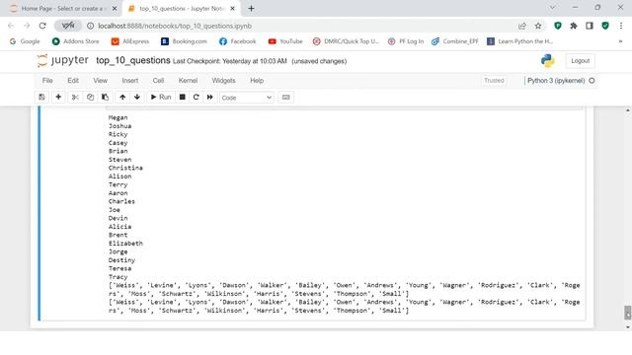Rename notebook via top_10_questions title
Viewport: 632px width, 355px height.
tap(133, 61)
